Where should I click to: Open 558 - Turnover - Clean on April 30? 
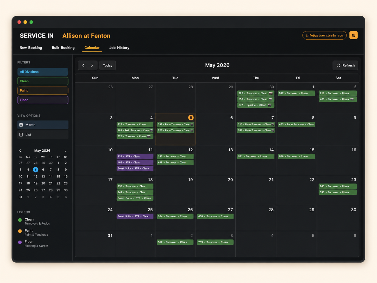tap(256, 99)
